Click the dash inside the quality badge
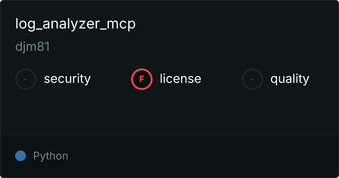This screenshot has width=339, height=178. click(252, 79)
